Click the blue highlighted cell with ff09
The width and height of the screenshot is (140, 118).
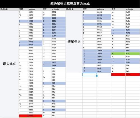(x=58, y=83)
